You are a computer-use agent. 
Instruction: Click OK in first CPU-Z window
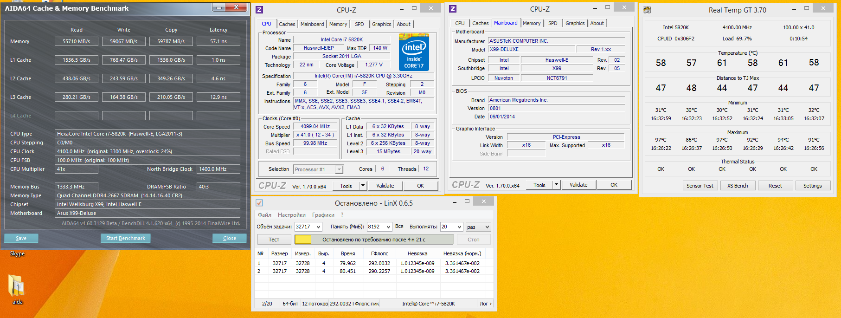[420, 186]
